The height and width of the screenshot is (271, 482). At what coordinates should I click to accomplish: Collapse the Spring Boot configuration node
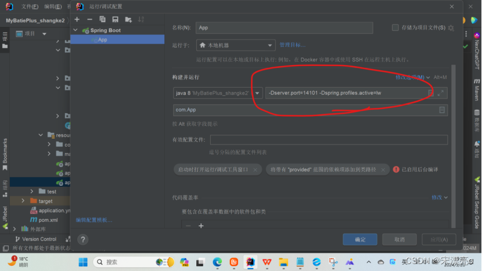coord(75,30)
